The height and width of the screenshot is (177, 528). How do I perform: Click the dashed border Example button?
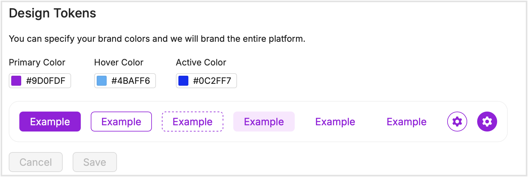[192, 122]
